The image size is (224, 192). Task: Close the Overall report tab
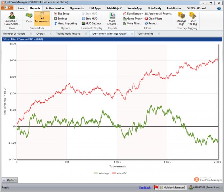click(x=51, y=34)
